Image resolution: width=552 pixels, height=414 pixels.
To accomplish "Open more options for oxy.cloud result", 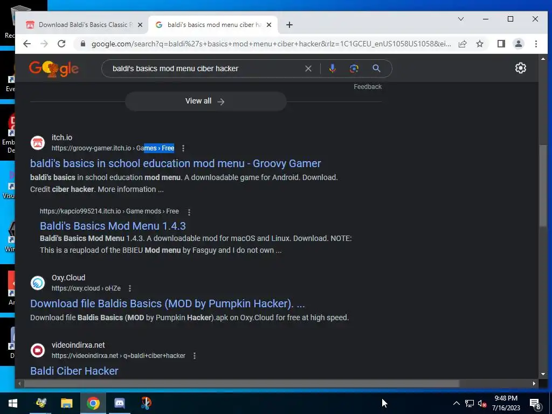I will (130, 288).
